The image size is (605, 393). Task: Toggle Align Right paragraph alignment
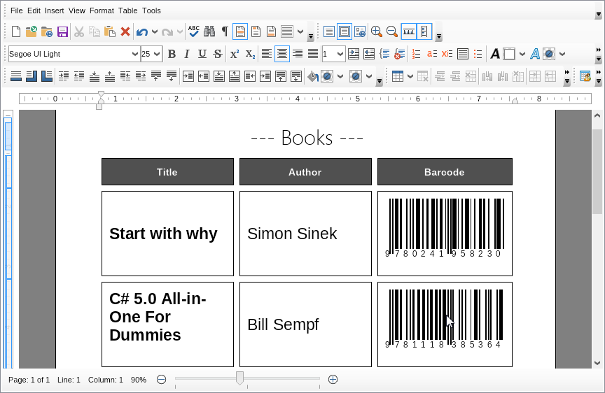(298, 54)
